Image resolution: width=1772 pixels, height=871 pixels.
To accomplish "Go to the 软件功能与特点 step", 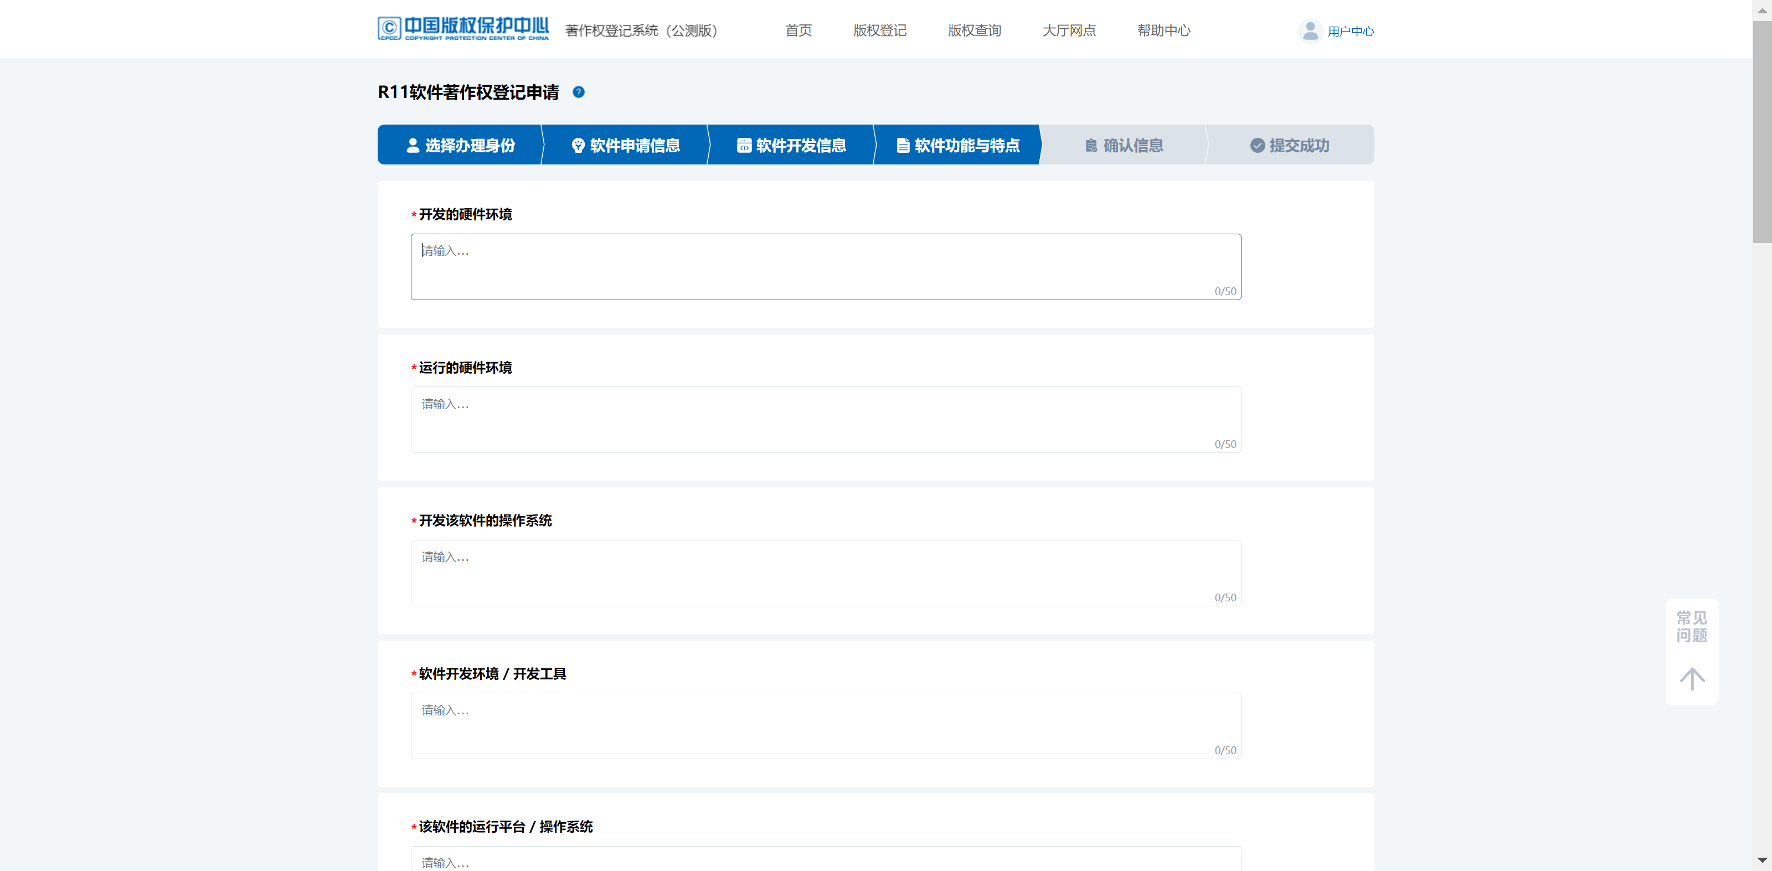I will pos(957,145).
